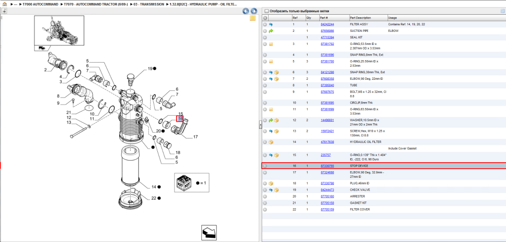The width and height of the screenshot is (506, 242).
Task: Click callout number 22 in the diagram
Action: pyautogui.click(x=154, y=198)
